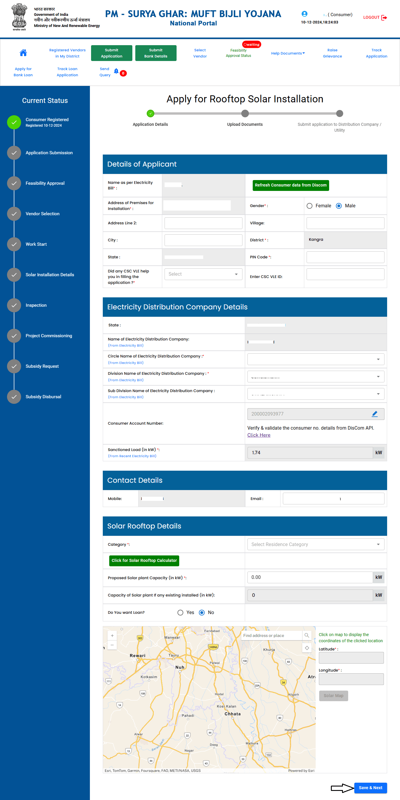
Task: Open the CSC VLE help Select dropdown
Action: (x=204, y=274)
